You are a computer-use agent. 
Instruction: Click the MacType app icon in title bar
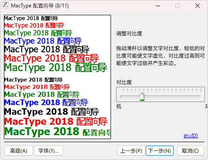click(x=6, y=6)
